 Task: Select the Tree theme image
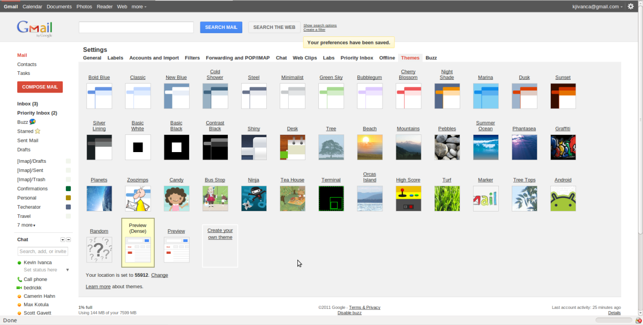[x=331, y=147]
